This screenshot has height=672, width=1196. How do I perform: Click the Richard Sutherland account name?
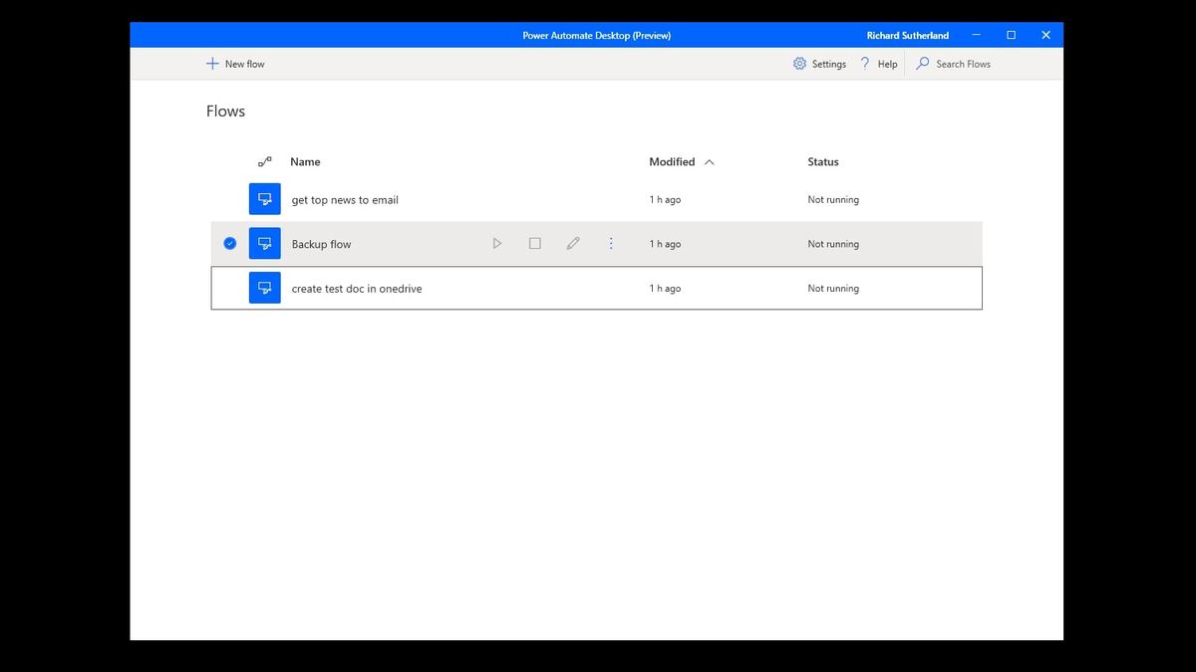click(x=907, y=34)
